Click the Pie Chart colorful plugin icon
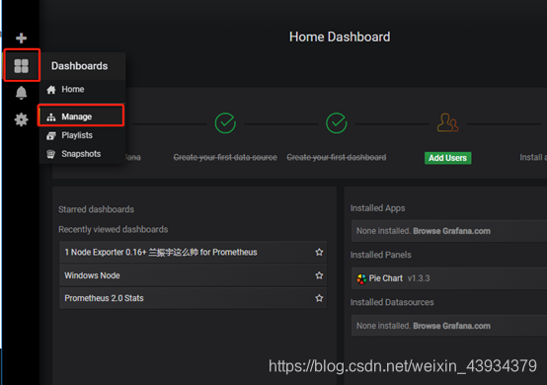547x385 pixels. tap(361, 278)
